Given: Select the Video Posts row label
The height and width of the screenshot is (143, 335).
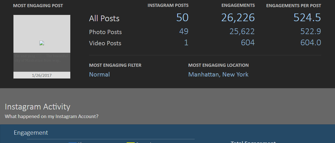Looking at the screenshot, I should (105, 43).
